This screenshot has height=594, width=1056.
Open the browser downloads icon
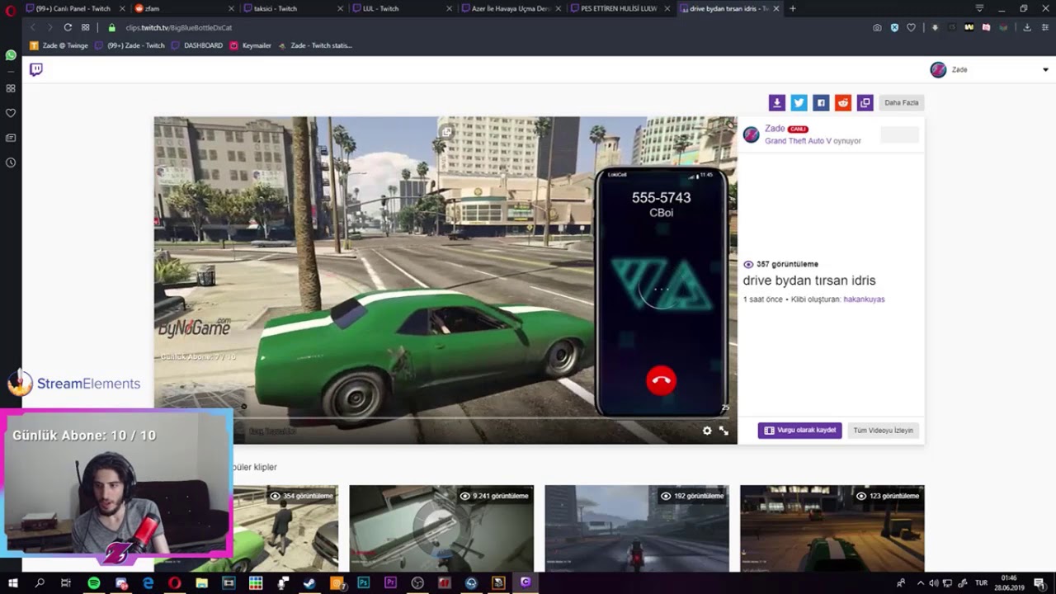(1027, 27)
